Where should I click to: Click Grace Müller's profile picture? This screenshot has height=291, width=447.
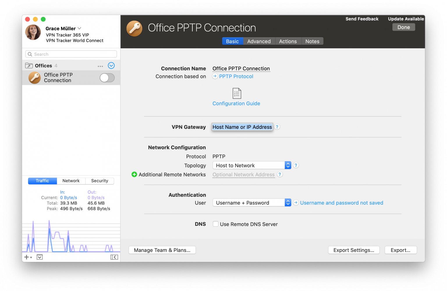click(x=33, y=32)
